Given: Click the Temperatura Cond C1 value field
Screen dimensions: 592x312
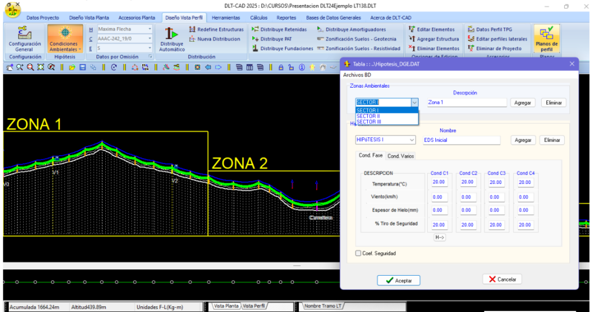Looking at the screenshot, I should click(439, 182).
